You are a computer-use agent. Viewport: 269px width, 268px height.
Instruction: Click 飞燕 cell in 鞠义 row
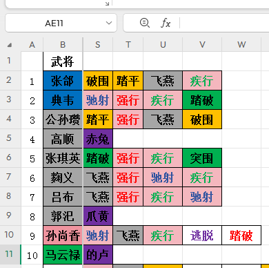(98, 178)
